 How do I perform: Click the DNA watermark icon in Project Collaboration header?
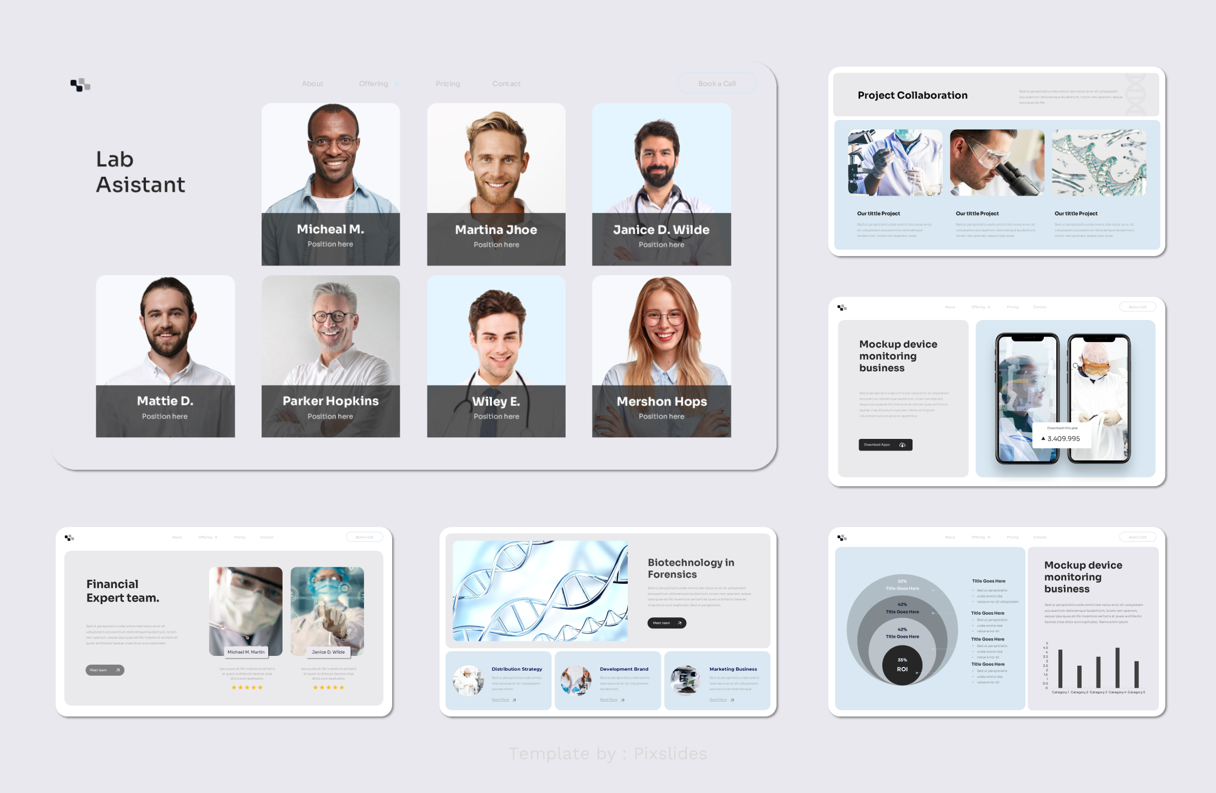tap(1136, 94)
